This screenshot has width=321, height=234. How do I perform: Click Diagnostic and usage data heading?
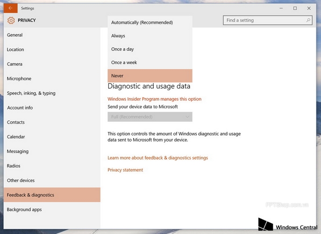[x=149, y=86]
